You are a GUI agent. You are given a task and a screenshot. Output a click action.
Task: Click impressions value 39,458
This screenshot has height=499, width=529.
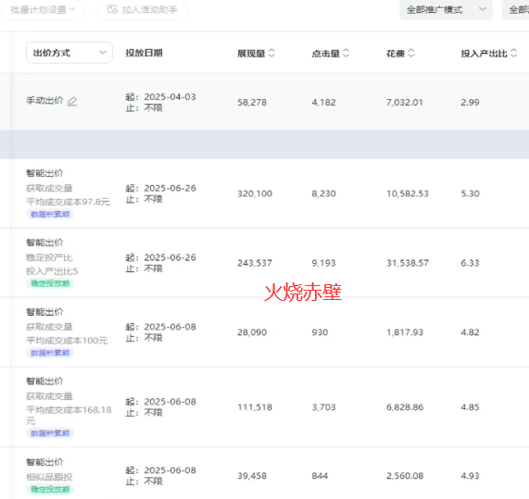click(x=252, y=476)
